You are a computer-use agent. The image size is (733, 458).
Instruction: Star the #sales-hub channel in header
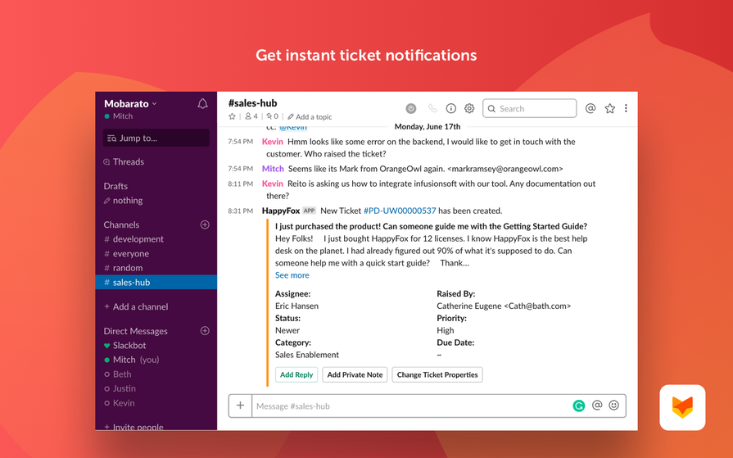click(x=232, y=116)
